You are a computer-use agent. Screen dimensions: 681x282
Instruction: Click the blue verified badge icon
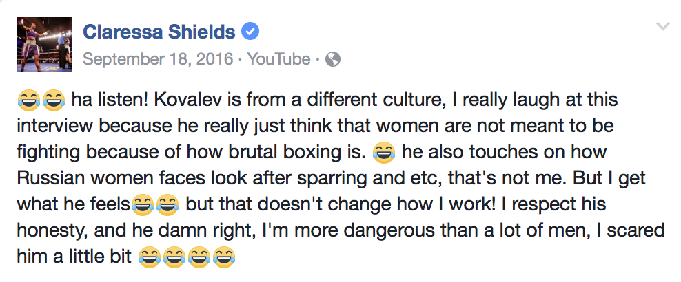249,32
